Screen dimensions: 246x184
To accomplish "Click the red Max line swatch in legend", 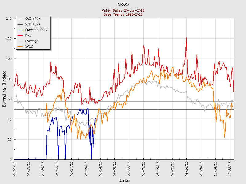I will coord(21,35).
